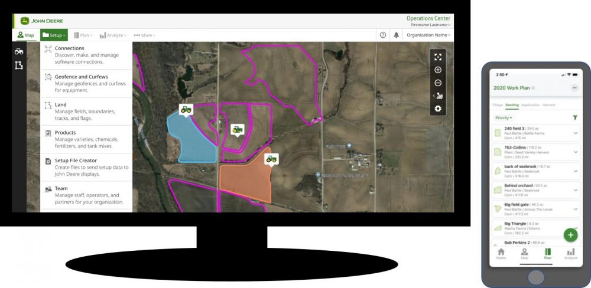Open map settings gear
The width and height of the screenshot is (591, 288).
point(437,109)
